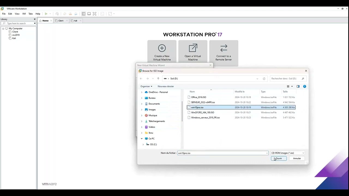Close the Client tab with its X
This screenshot has height=196, width=349.
tap(67, 21)
